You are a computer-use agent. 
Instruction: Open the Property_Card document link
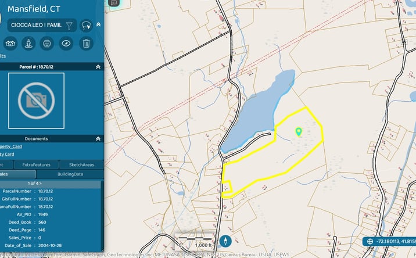pyautogui.click(x=11, y=146)
